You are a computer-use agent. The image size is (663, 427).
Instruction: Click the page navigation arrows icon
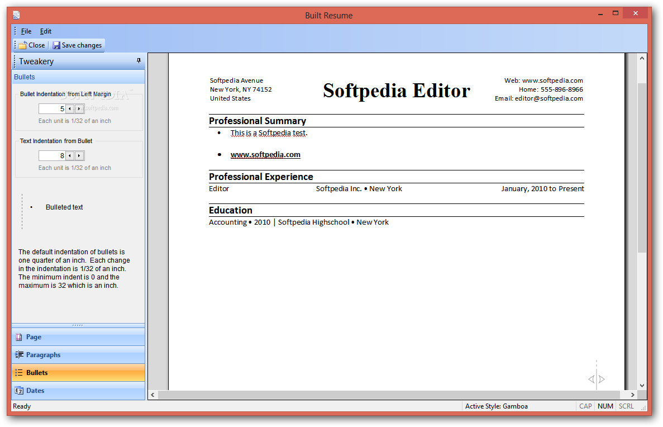(x=597, y=378)
